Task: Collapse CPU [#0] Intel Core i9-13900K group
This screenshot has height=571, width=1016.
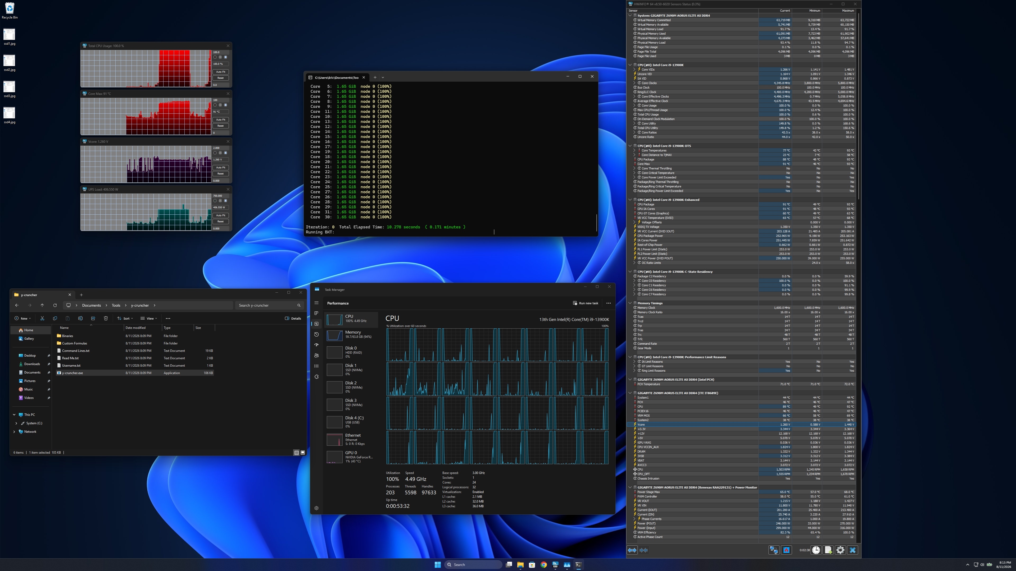Action: (630, 65)
